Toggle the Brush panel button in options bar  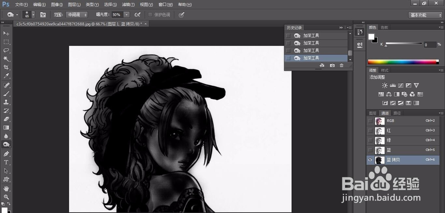[x=43, y=15]
